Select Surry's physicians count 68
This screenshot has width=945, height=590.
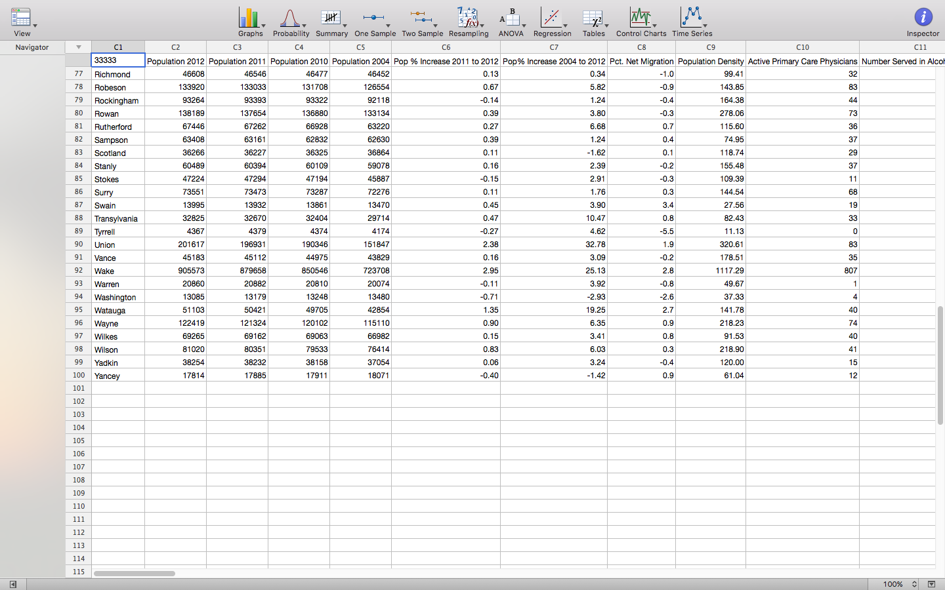click(x=803, y=192)
